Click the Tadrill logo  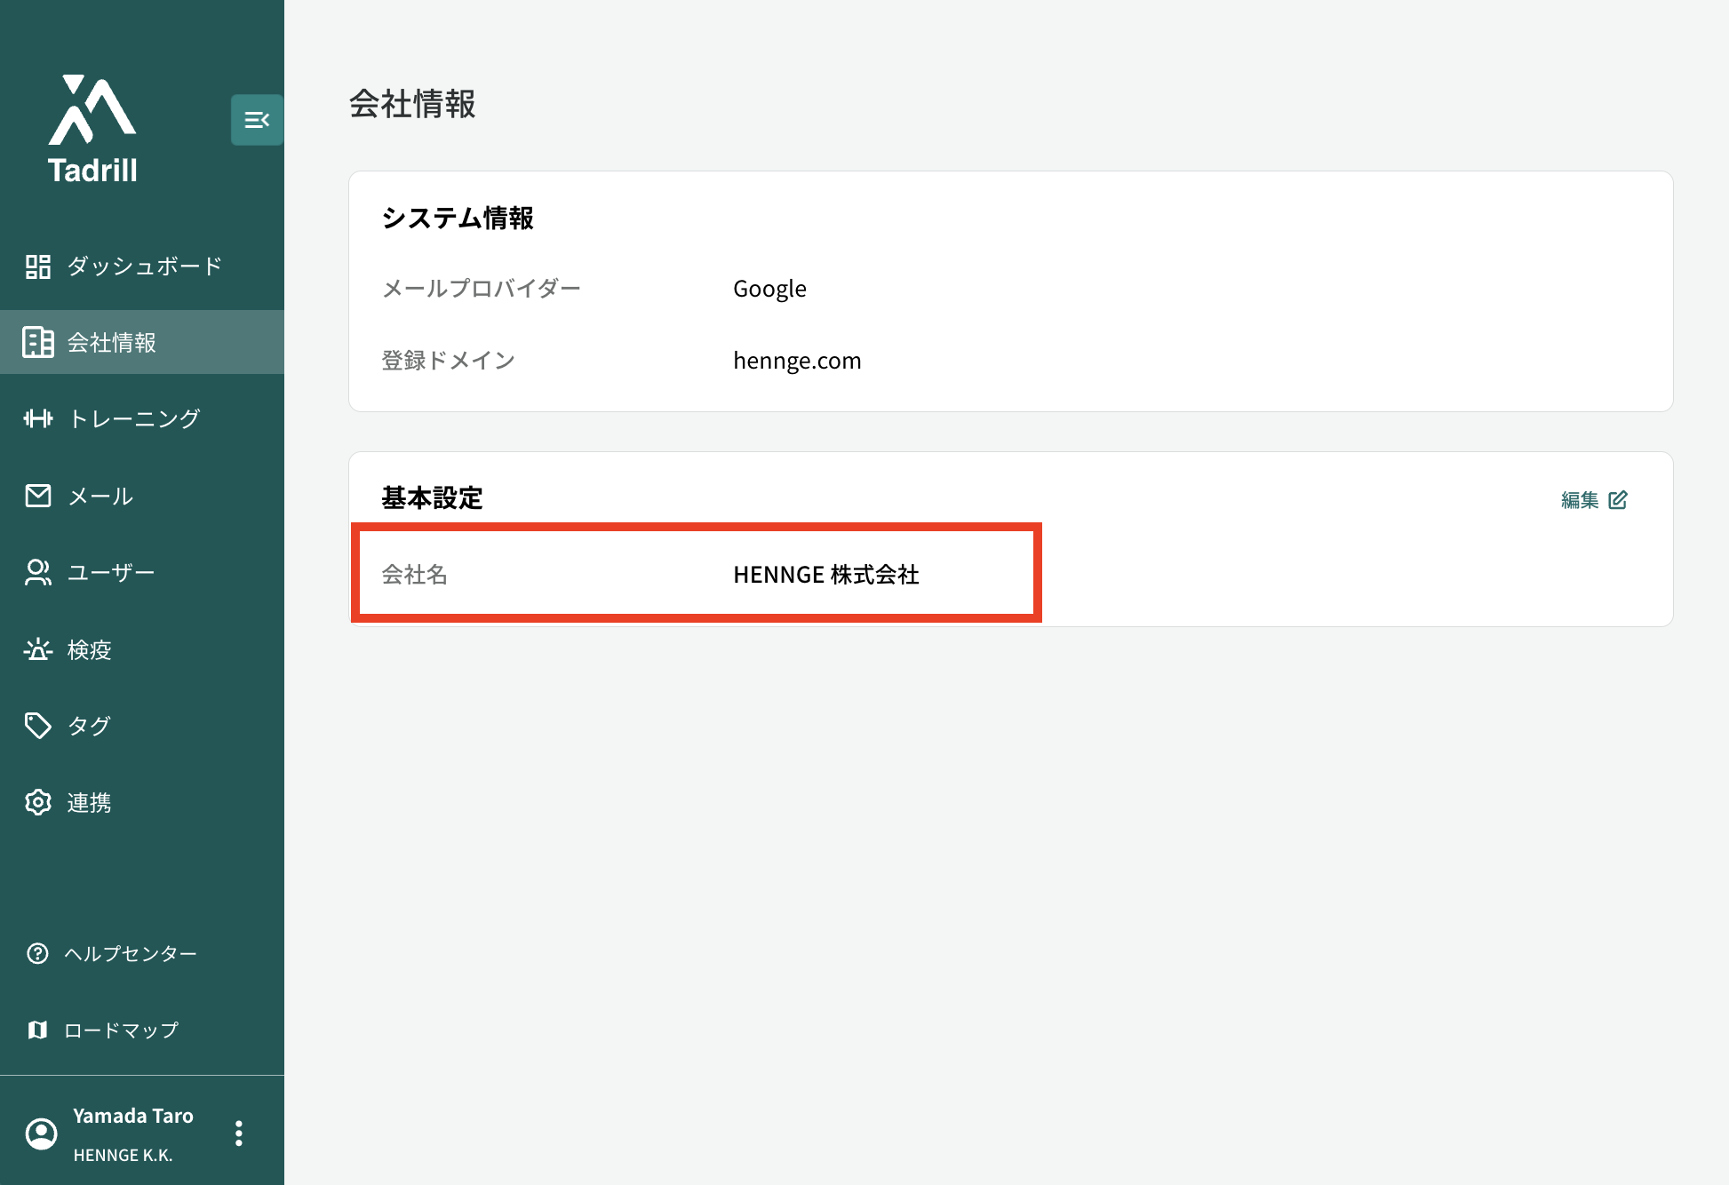point(92,130)
